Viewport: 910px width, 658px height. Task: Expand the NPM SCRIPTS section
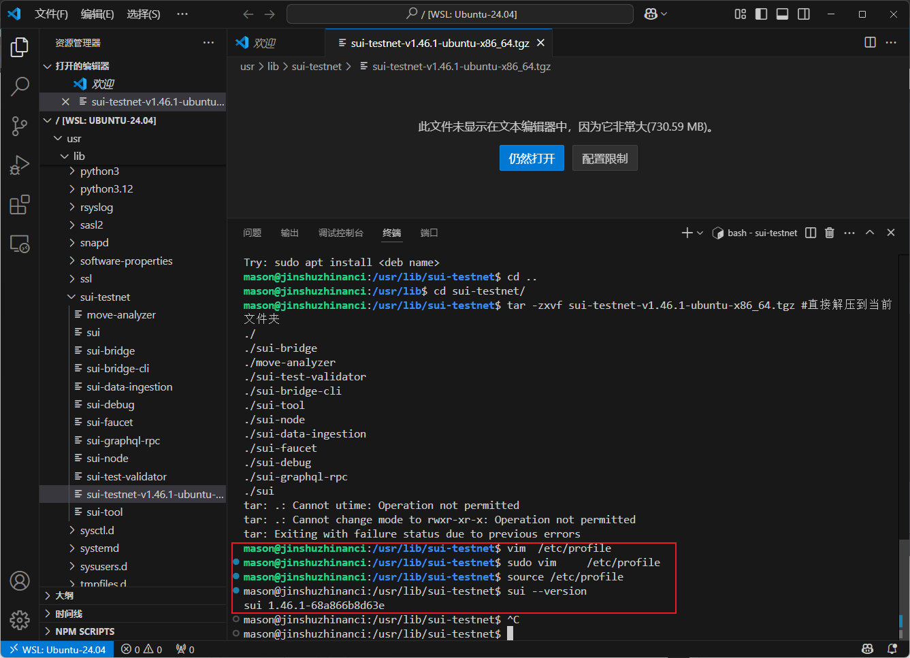point(133,631)
